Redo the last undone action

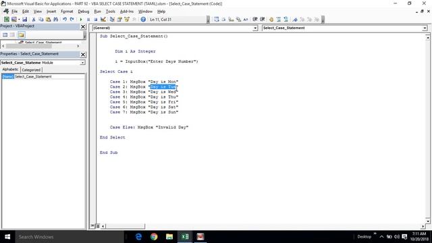[x=72, y=20]
